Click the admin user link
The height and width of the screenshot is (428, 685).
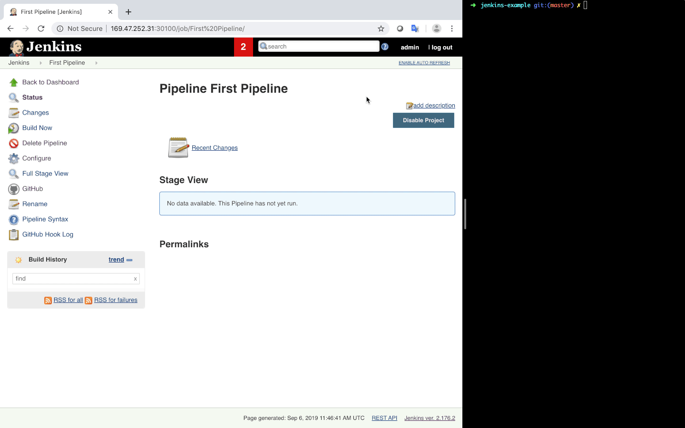(410, 48)
